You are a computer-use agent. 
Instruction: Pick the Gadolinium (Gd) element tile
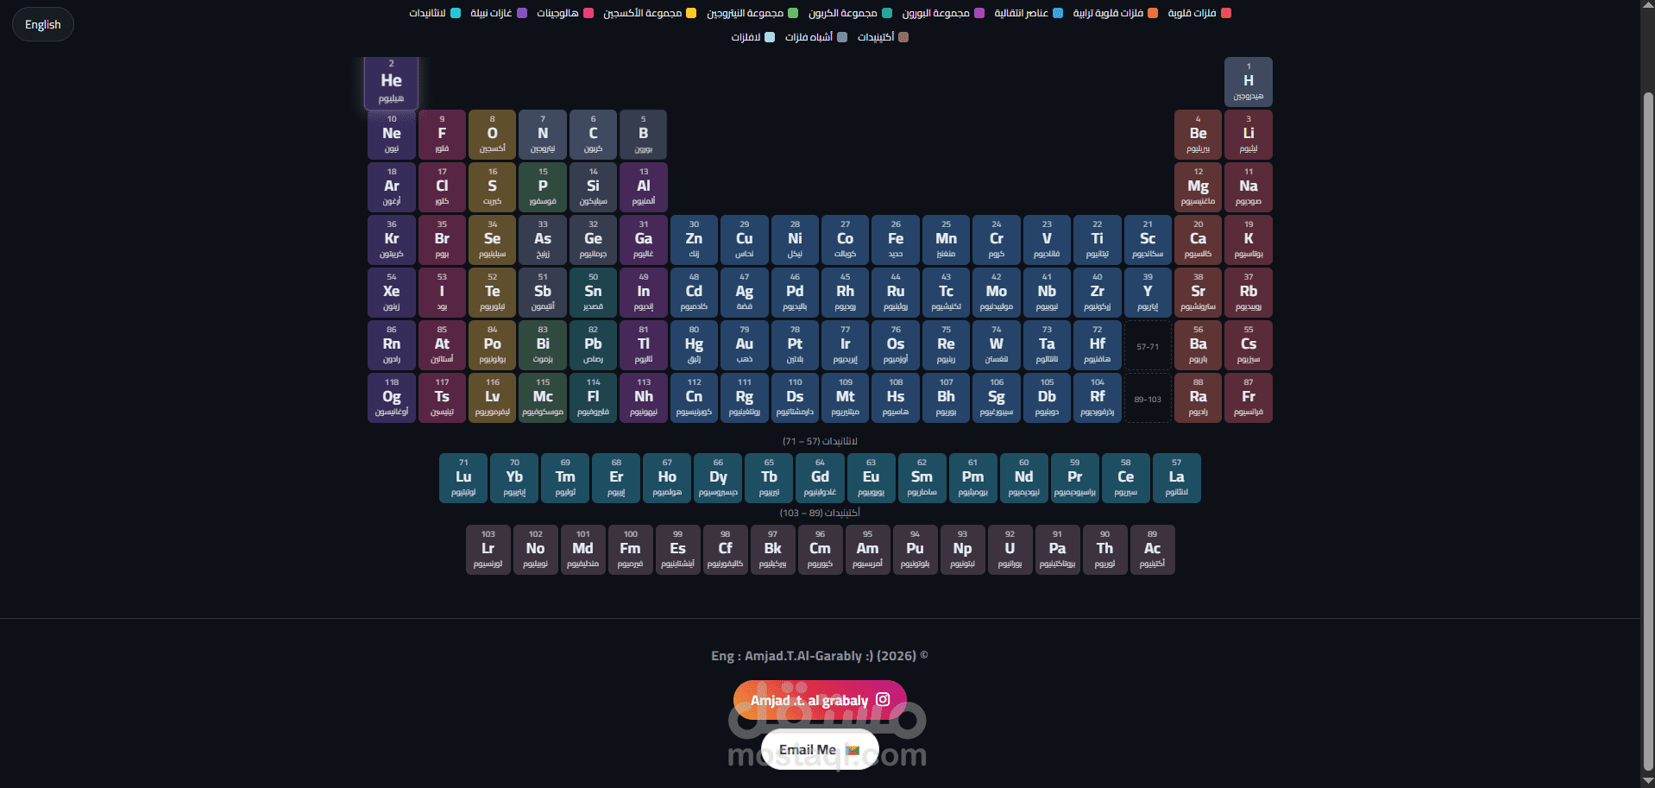(x=820, y=478)
